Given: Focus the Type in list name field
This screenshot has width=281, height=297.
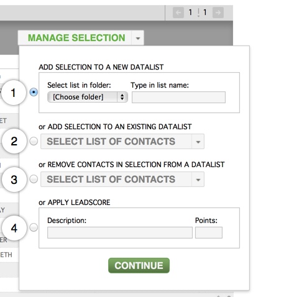Looking at the screenshot, I should [x=178, y=97].
